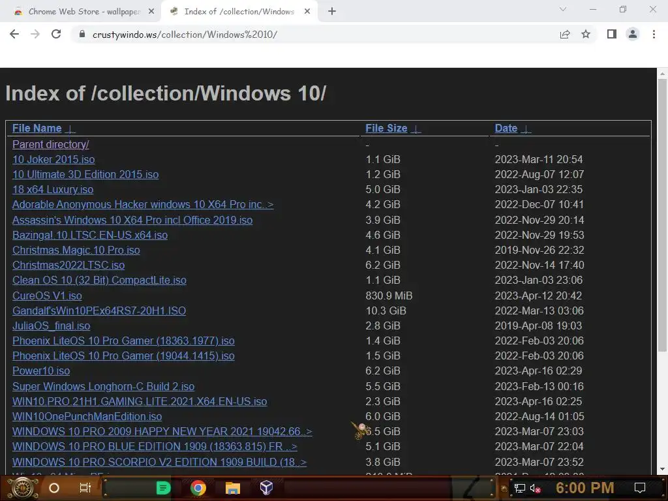Download Bazinga! 10 LTSC EN-US x64.iso

[90, 235]
